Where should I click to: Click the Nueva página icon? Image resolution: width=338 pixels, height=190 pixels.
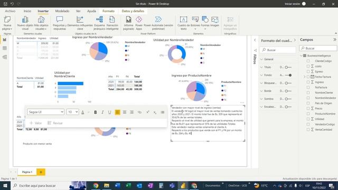point(7,20)
